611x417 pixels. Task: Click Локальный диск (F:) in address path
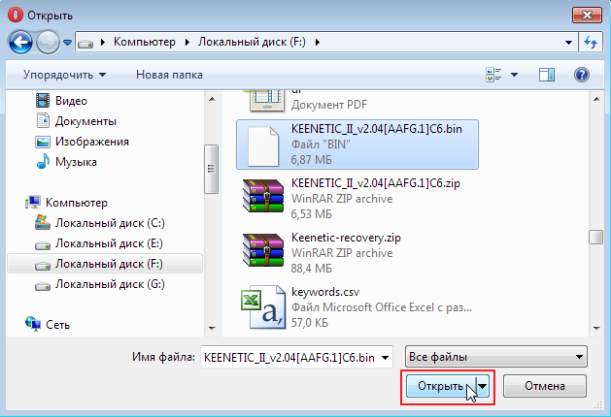pos(252,42)
